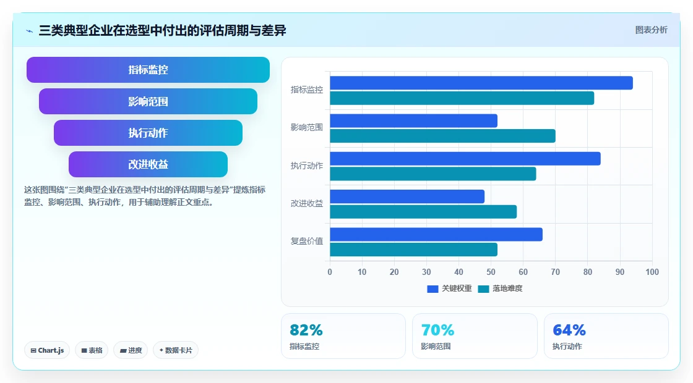Open the 70% 影响范围 data card
Screen dimensions: 693x383
click(x=475, y=336)
